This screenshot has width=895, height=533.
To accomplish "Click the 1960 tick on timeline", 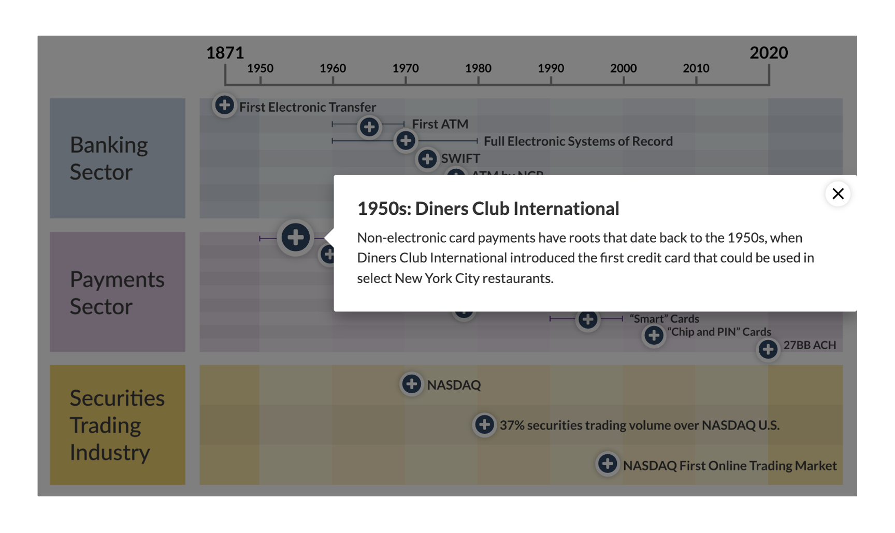I will click(x=333, y=68).
